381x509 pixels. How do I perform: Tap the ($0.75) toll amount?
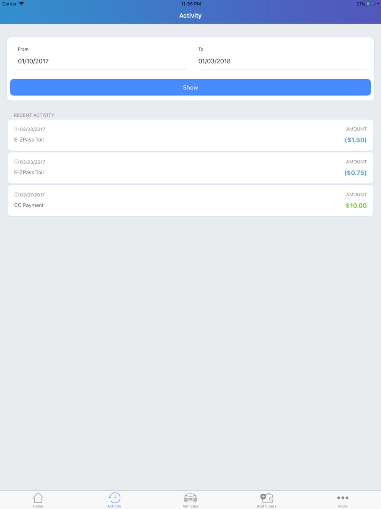355,173
